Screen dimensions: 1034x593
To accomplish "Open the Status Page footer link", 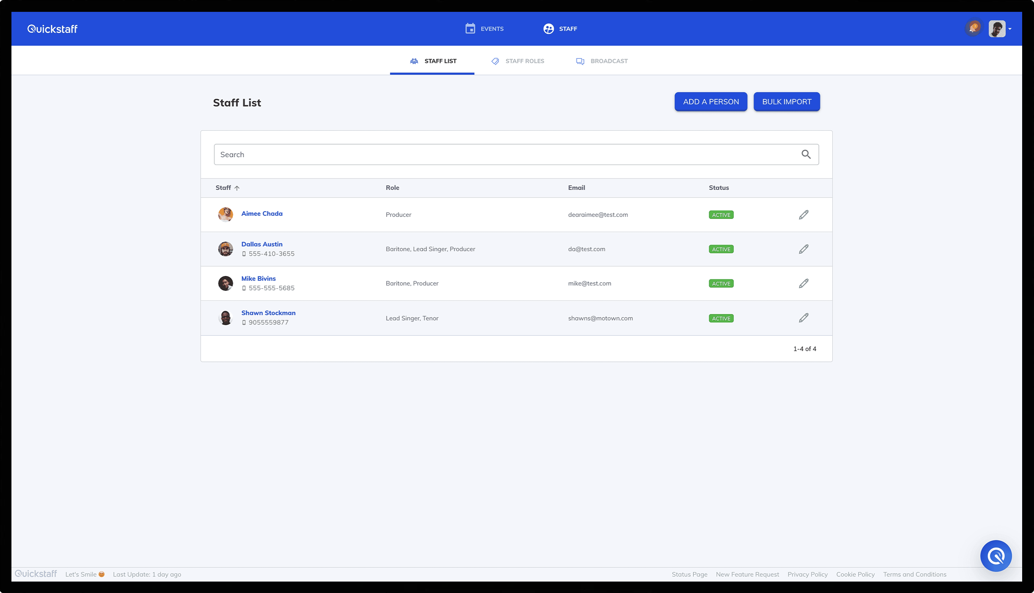I will click(689, 574).
